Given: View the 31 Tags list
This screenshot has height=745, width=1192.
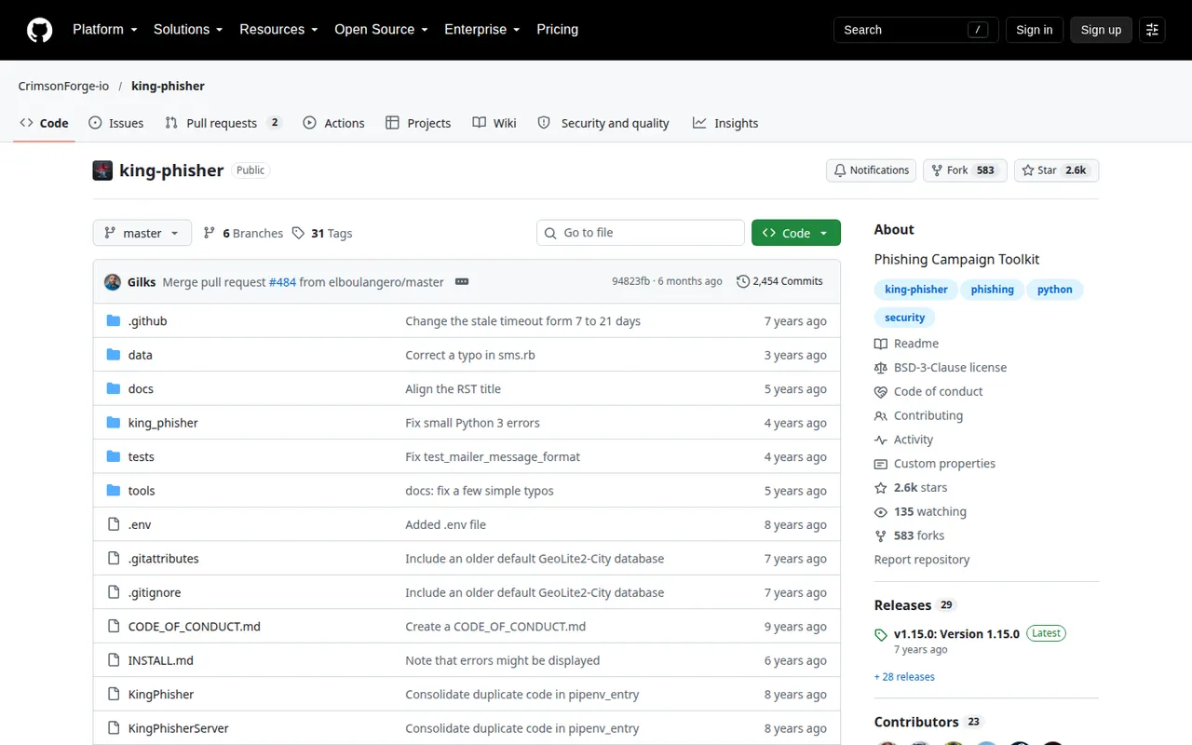Looking at the screenshot, I should [x=322, y=233].
